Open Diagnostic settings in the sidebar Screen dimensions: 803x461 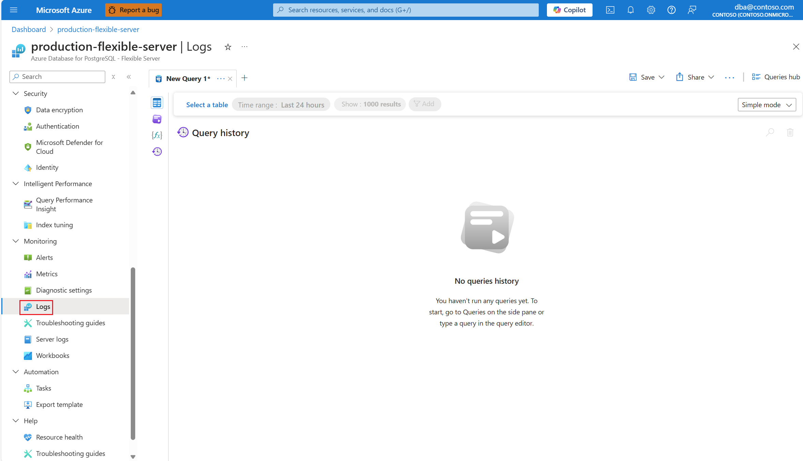tap(64, 290)
